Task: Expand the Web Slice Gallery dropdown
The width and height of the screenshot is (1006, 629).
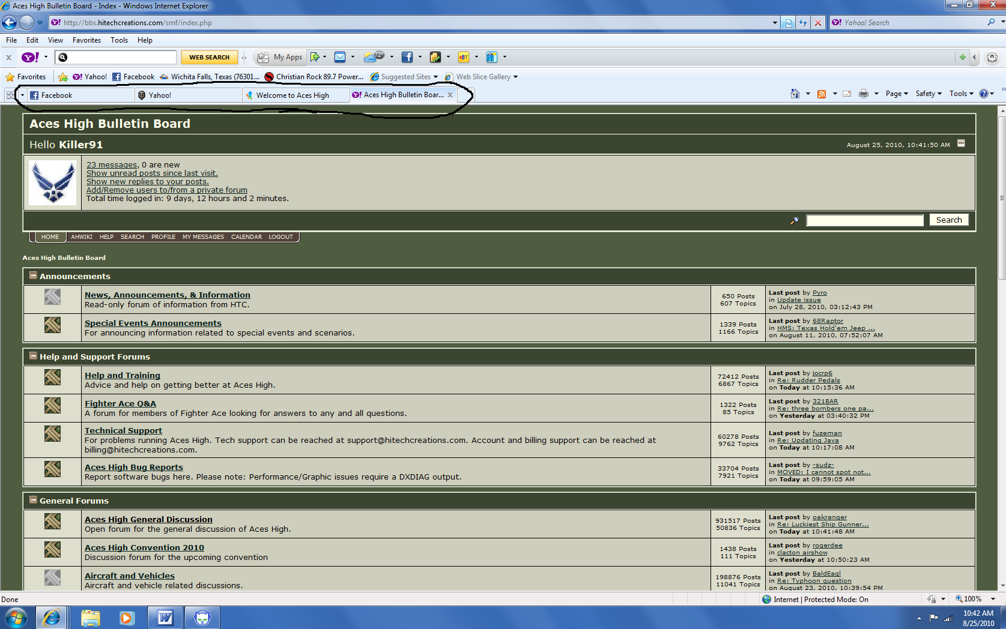Action: pyautogui.click(x=515, y=77)
